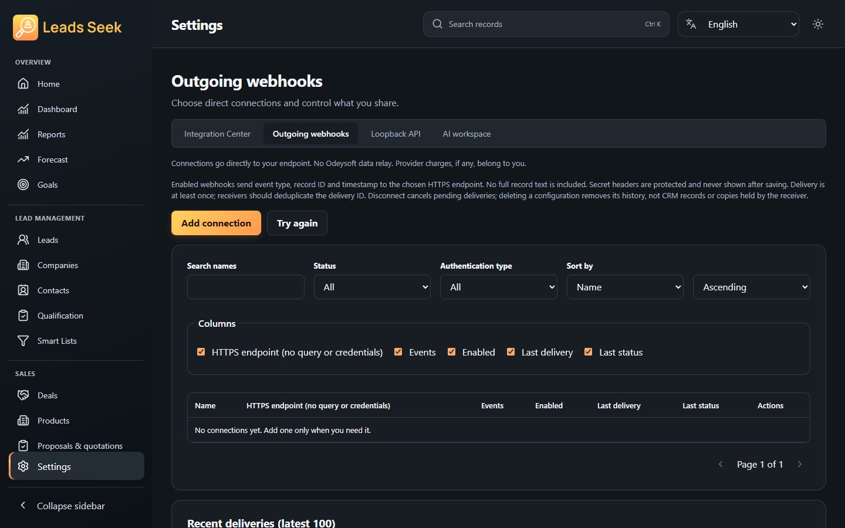
Task: Click the Smart Lists funnel icon
Action: click(23, 341)
